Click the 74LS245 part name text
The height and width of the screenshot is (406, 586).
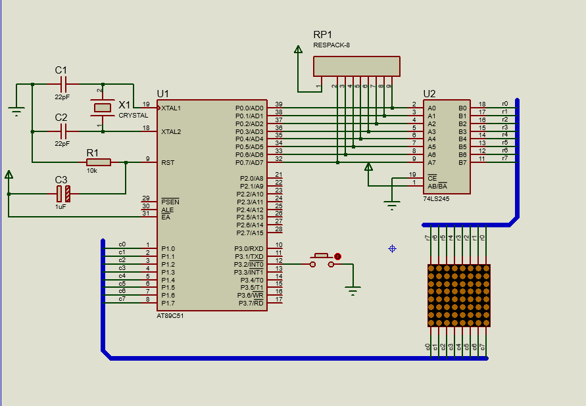[436, 199]
